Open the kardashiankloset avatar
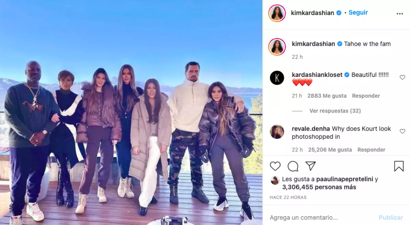The width and height of the screenshot is (410, 225). point(277,78)
